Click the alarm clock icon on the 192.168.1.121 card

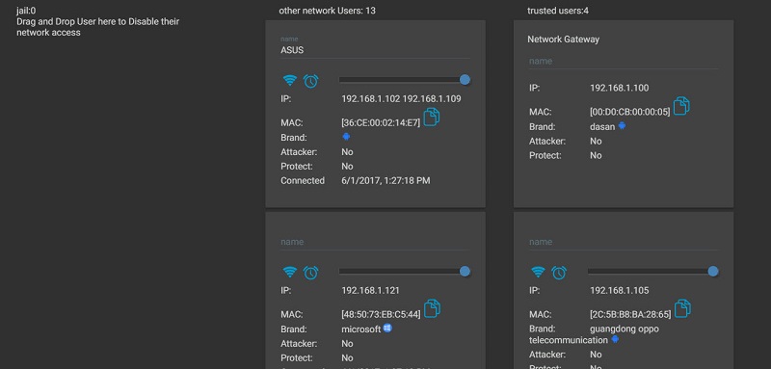coord(310,273)
